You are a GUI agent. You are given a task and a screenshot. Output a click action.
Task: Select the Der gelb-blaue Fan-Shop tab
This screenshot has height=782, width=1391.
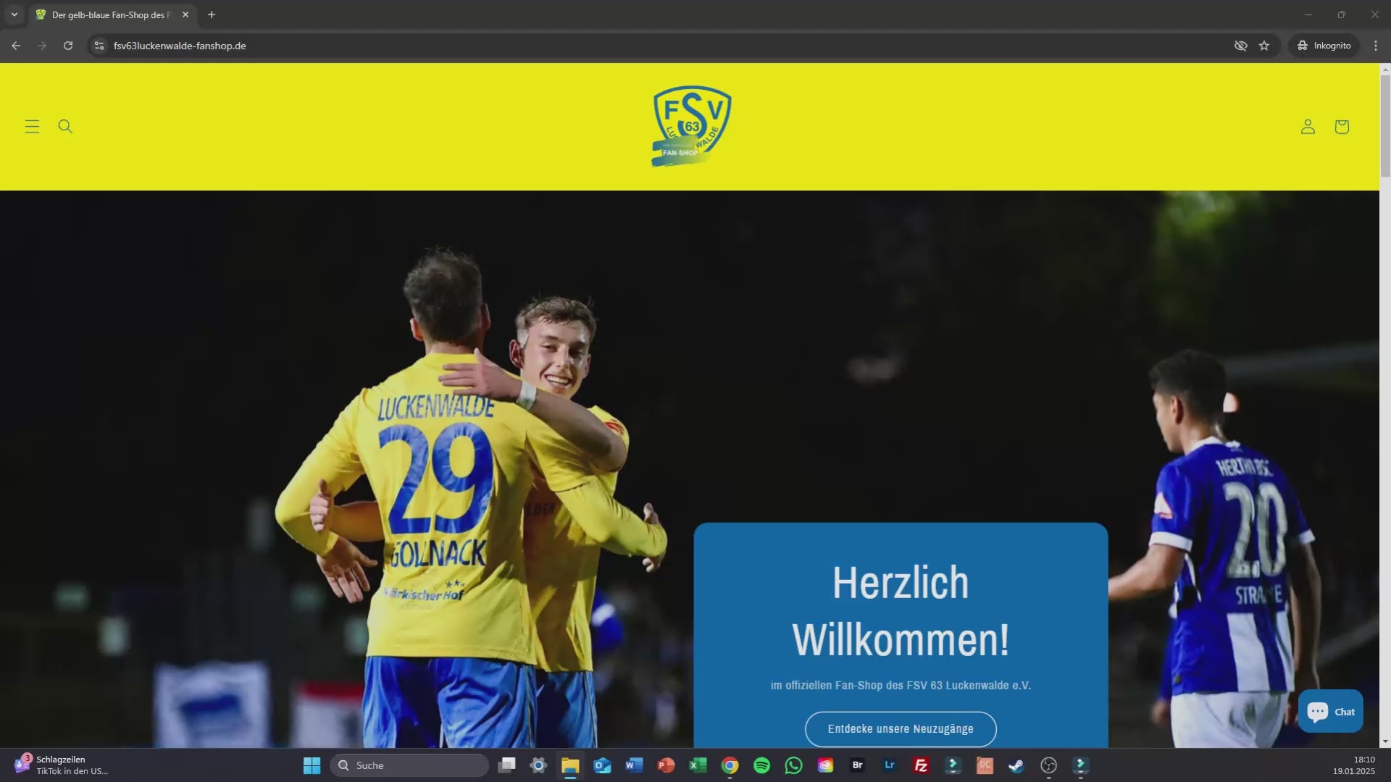click(109, 14)
